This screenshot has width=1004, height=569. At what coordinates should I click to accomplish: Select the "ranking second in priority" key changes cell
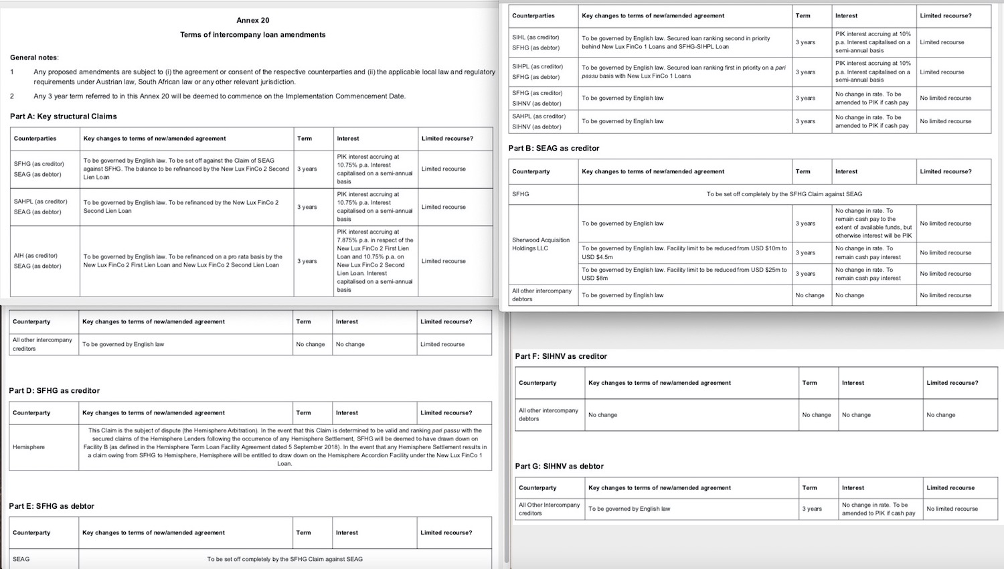click(x=685, y=42)
